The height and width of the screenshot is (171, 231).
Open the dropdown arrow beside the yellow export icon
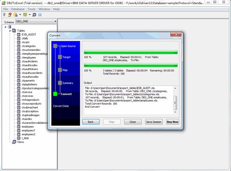coord(20,15)
